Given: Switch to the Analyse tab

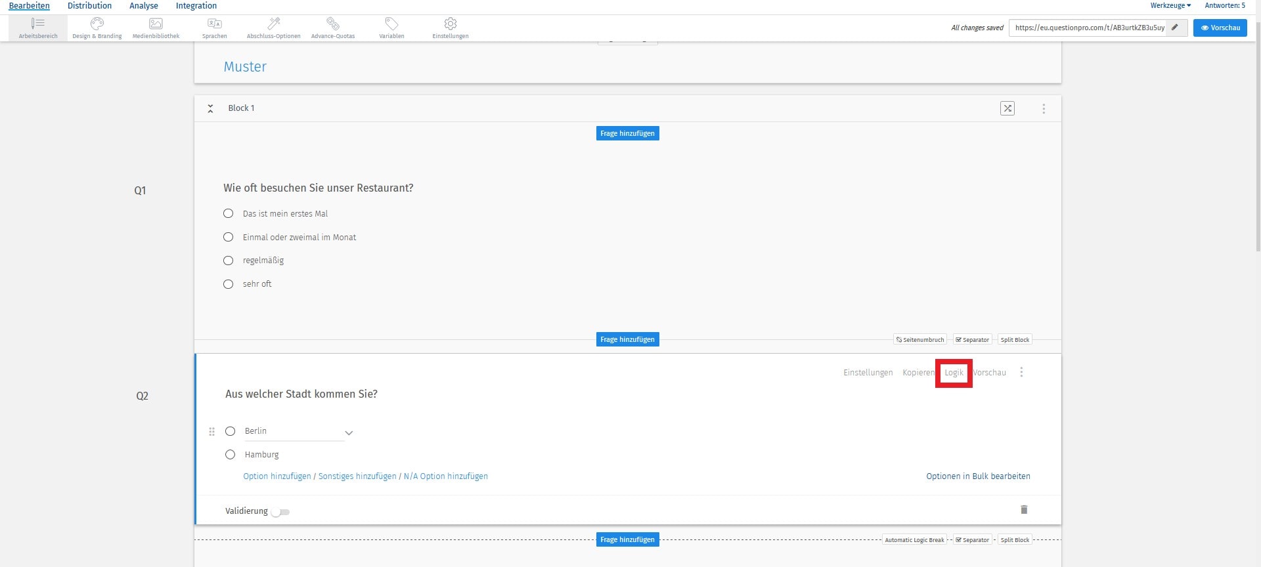Looking at the screenshot, I should (x=144, y=6).
